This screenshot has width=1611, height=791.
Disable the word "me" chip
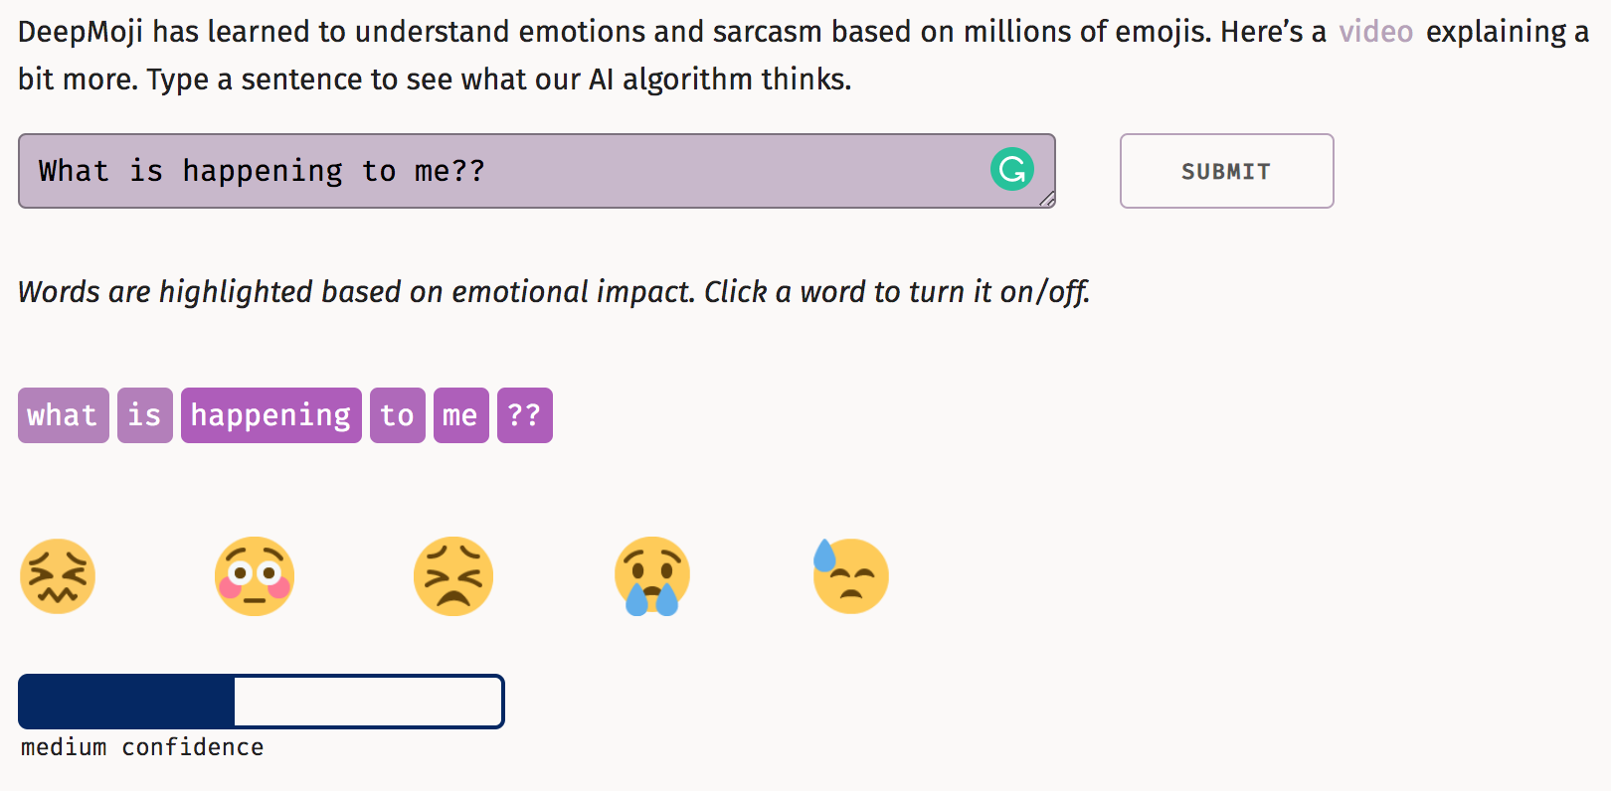tap(461, 415)
